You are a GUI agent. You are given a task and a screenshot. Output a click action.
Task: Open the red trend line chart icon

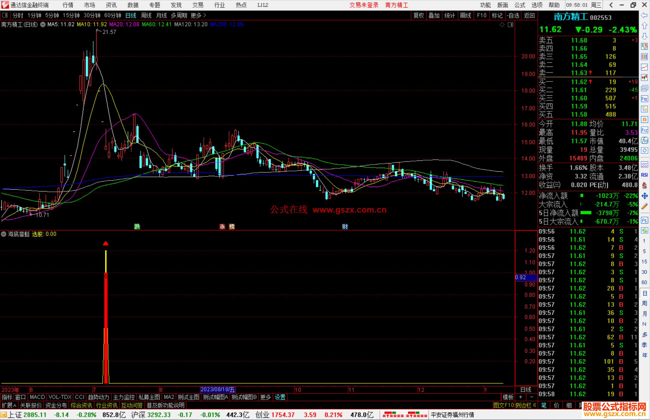[644, 67]
